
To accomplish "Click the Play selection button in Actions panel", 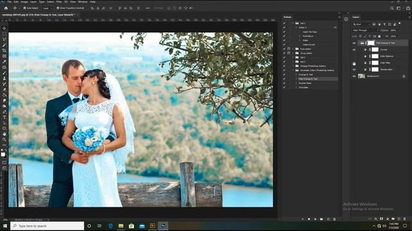I will point(315,219).
